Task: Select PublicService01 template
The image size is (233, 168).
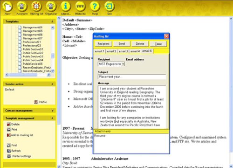Action: 33,49
